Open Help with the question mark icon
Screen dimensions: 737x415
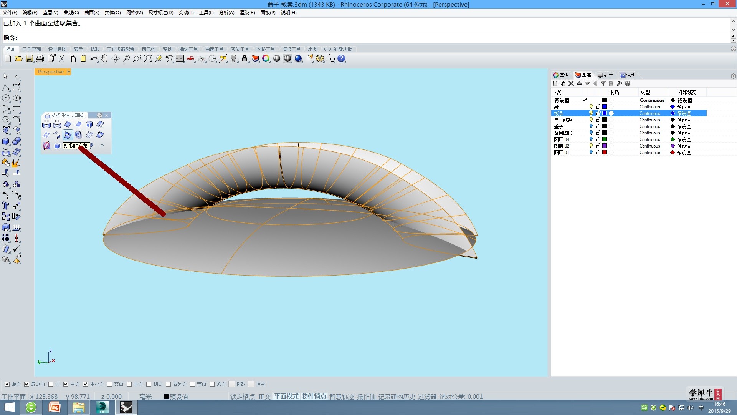(x=341, y=58)
